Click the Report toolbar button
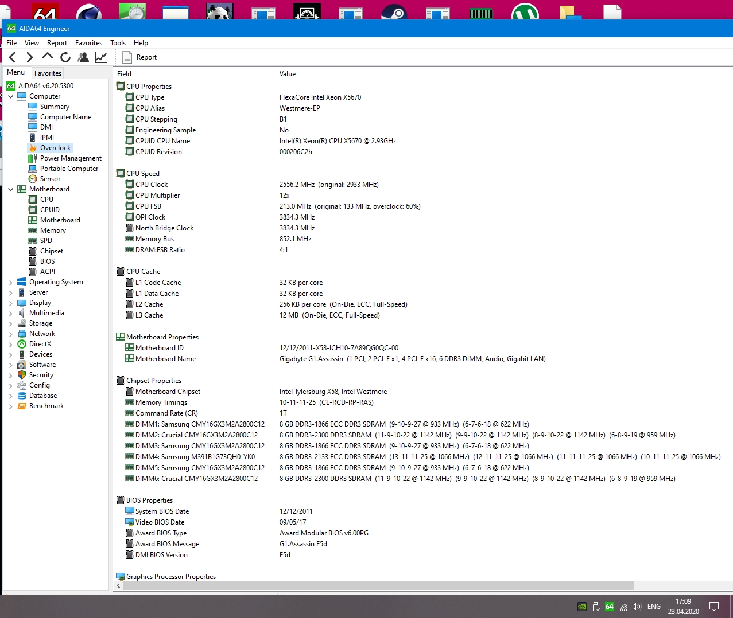 pyautogui.click(x=139, y=57)
